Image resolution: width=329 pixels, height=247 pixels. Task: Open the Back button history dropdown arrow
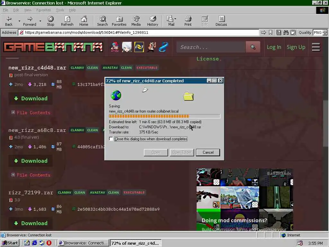[19, 21]
